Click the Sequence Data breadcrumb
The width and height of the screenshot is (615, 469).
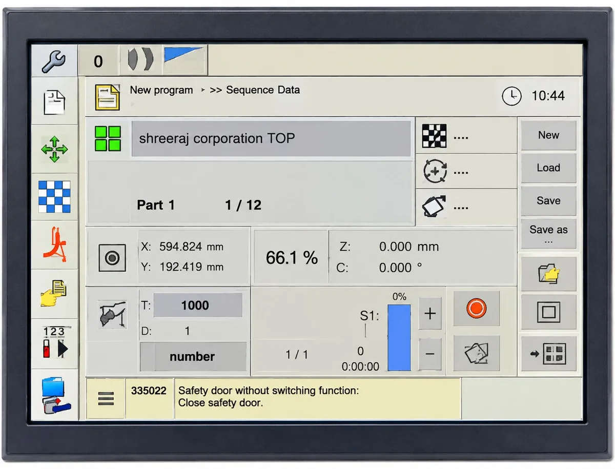[263, 90]
